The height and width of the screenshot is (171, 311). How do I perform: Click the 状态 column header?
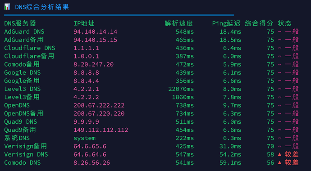284,23
